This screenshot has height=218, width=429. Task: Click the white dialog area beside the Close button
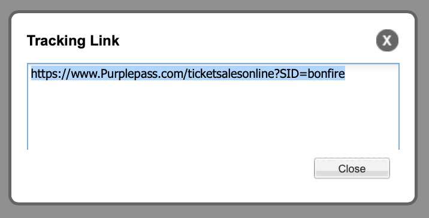pyautogui.click(x=170, y=175)
